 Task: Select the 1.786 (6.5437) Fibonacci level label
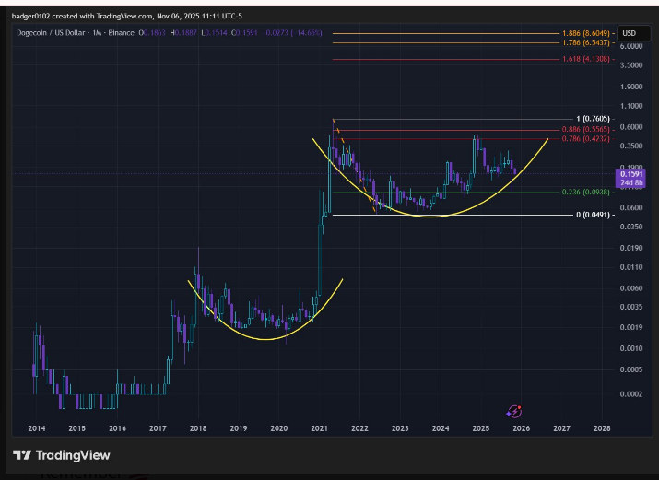(x=584, y=42)
